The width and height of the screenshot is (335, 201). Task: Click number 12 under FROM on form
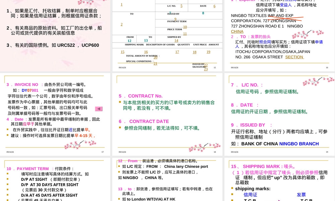(x=129, y=41)
